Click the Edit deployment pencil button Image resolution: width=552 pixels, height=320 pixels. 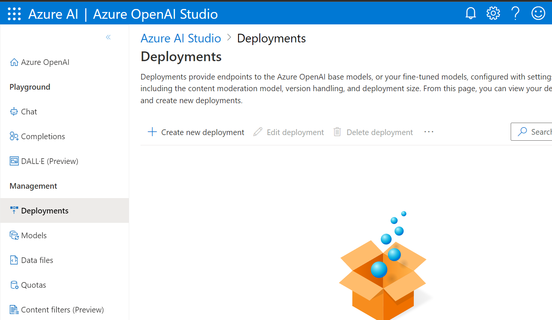pyautogui.click(x=288, y=132)
